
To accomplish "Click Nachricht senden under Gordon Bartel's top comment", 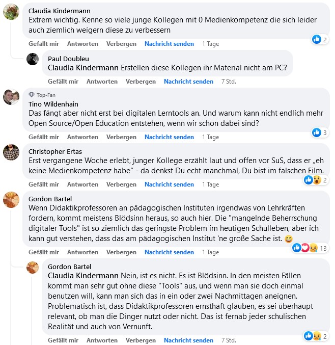I will click(169, 252).
